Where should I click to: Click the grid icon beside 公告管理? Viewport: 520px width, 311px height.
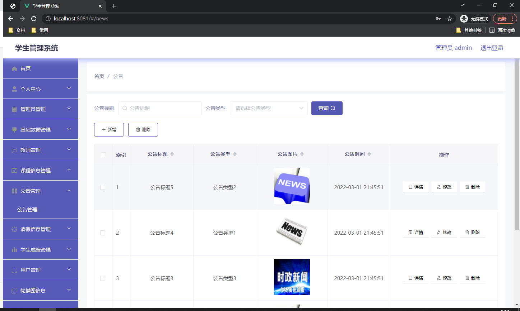pos(14,191)
